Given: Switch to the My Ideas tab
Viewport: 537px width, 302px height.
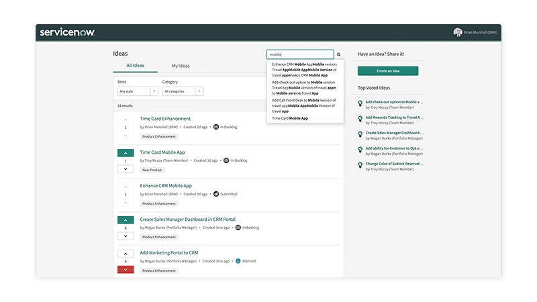Looking at the screenshot, I should (181, 66).
